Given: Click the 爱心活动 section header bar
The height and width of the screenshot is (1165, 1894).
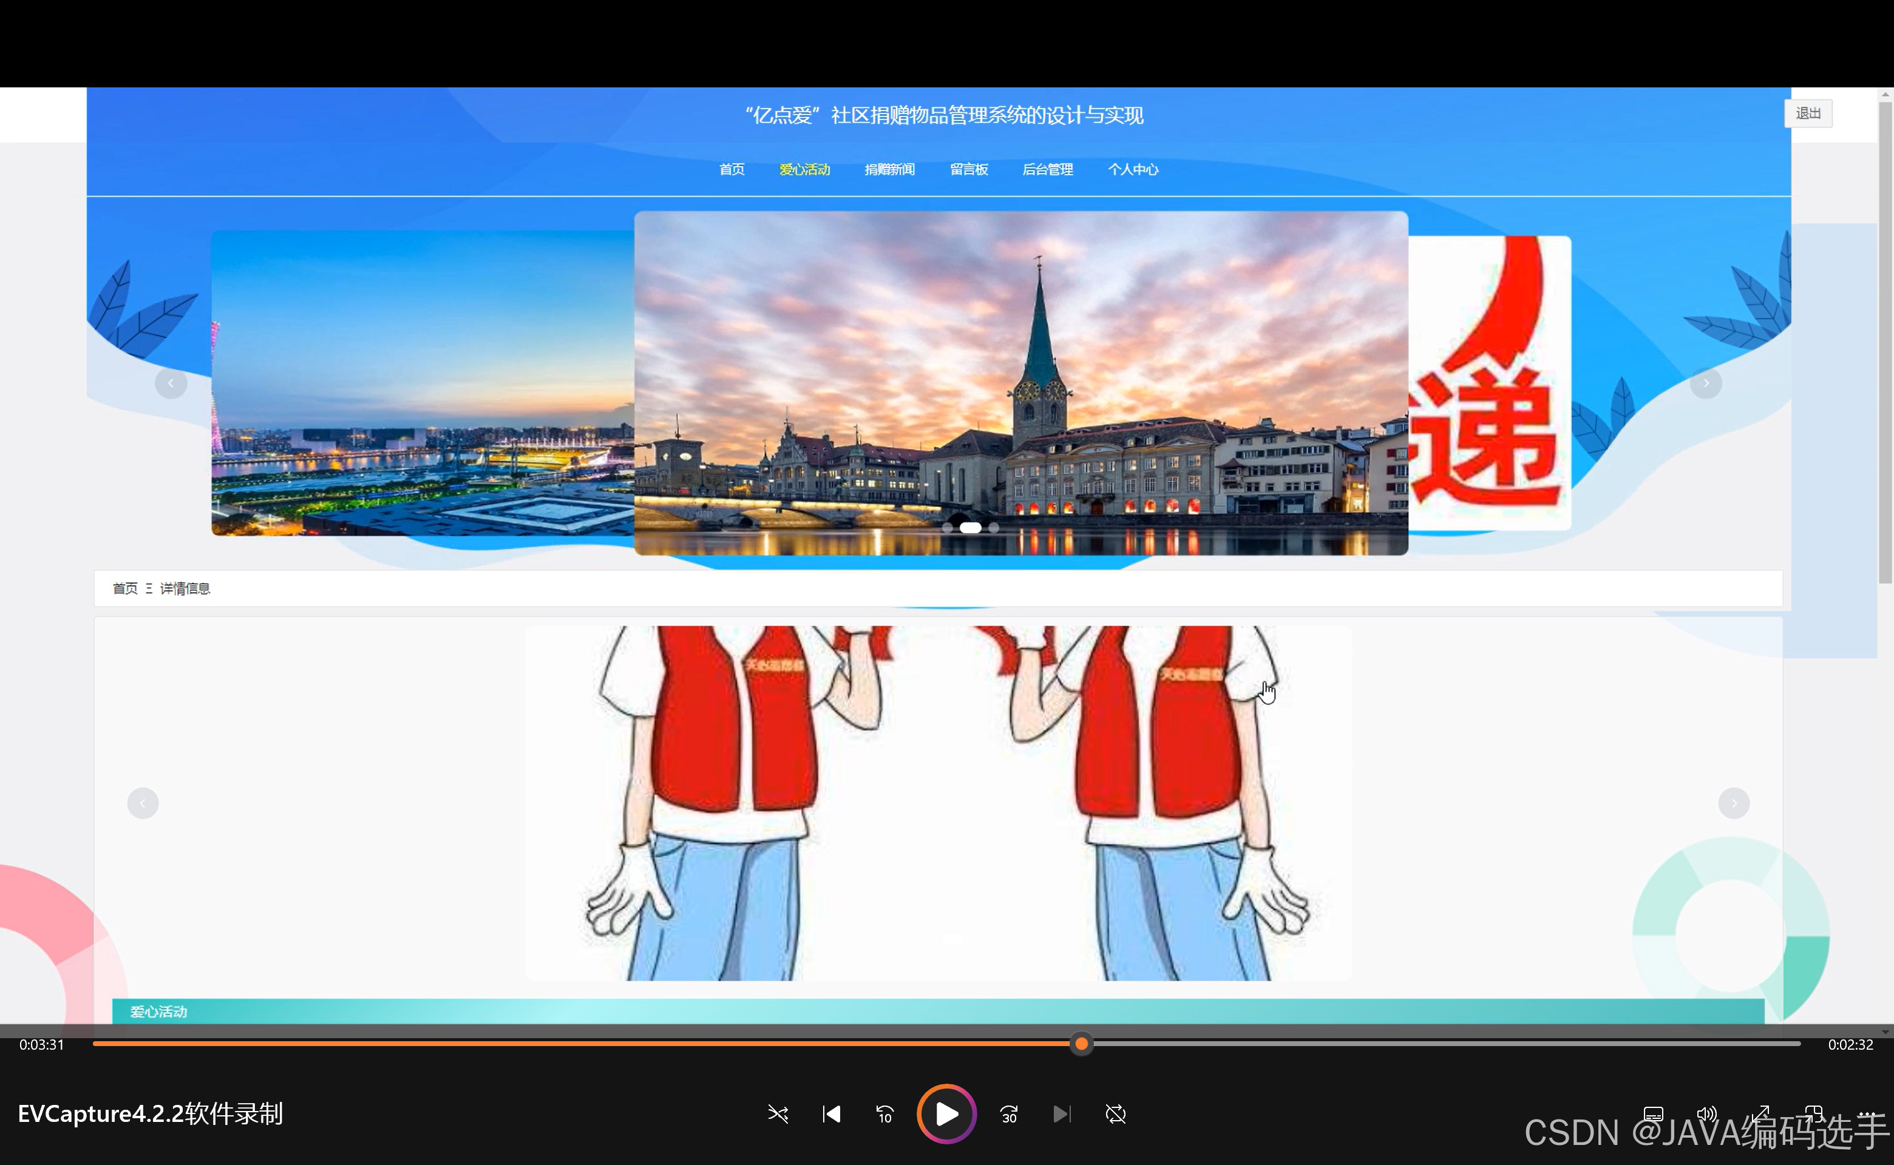Looking at the screenshot, I should [938, 1011].
